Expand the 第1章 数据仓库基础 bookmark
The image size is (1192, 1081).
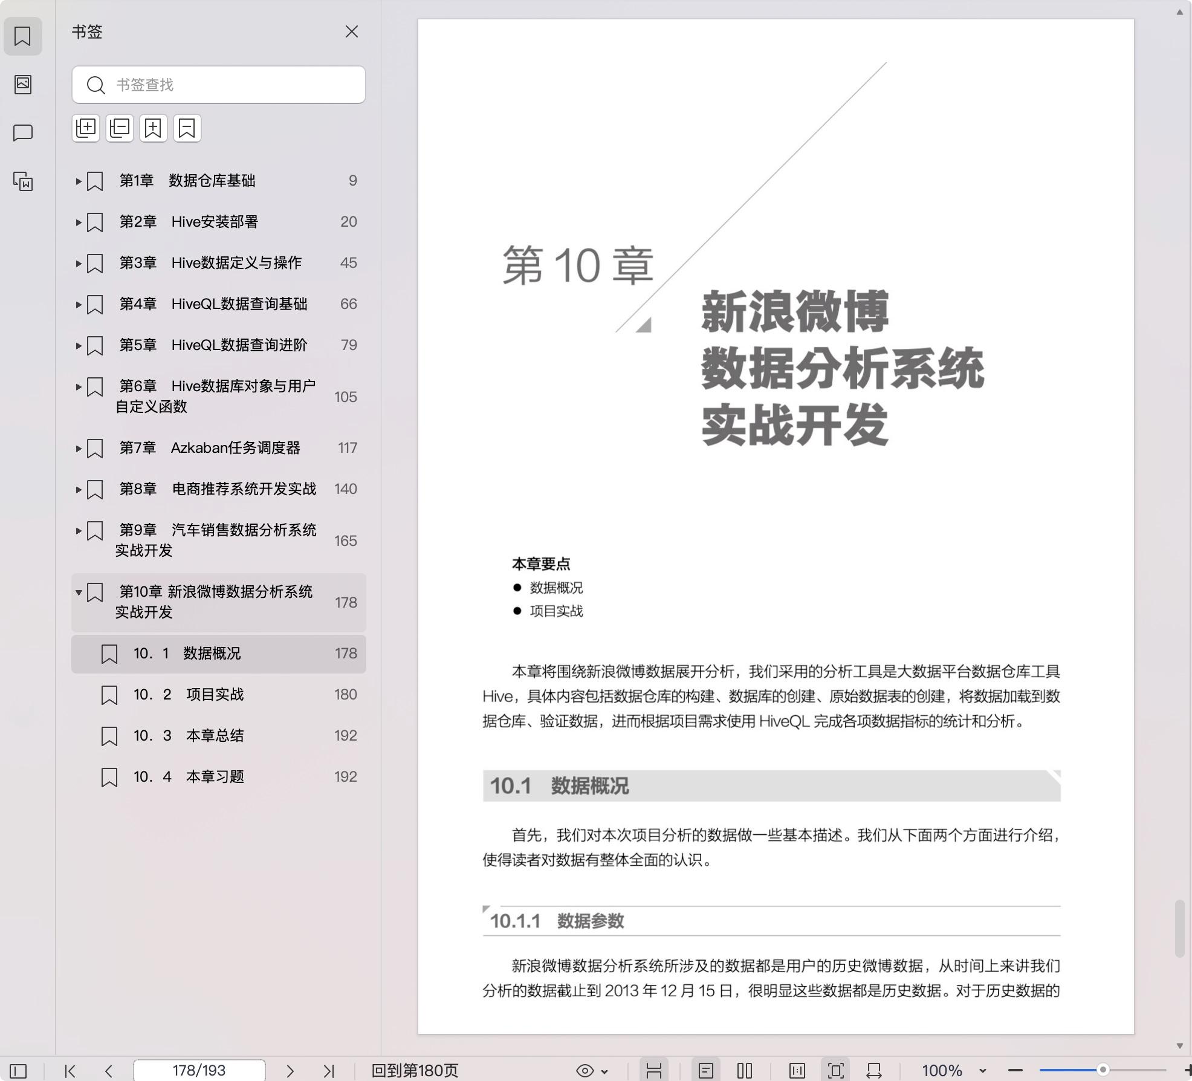[x=78, y=181]
